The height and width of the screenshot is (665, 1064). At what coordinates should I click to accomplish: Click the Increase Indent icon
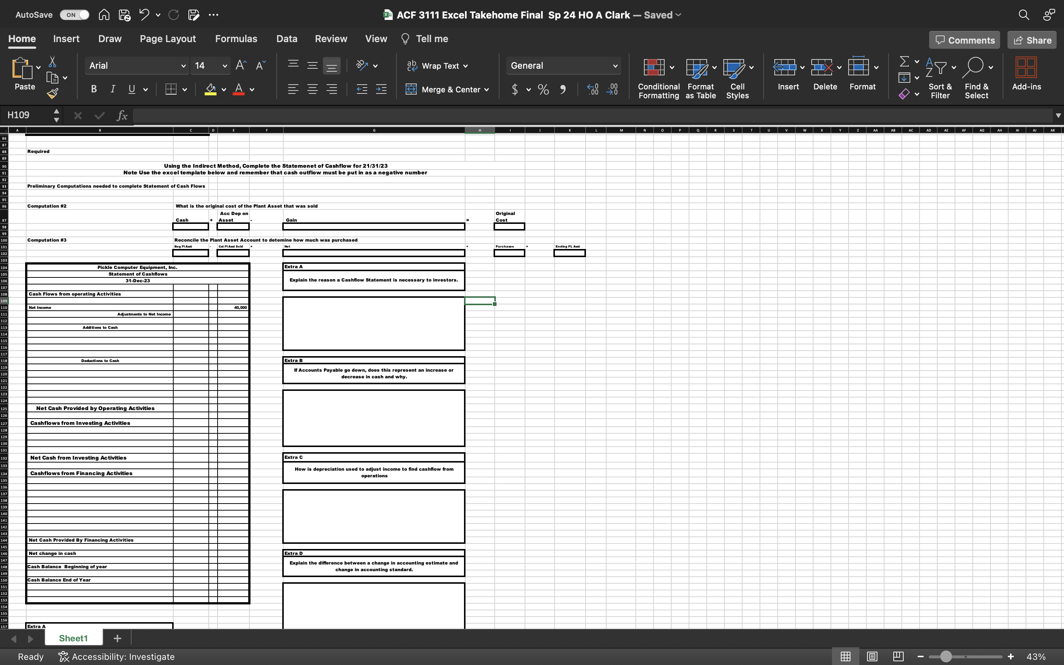(381, 90)
